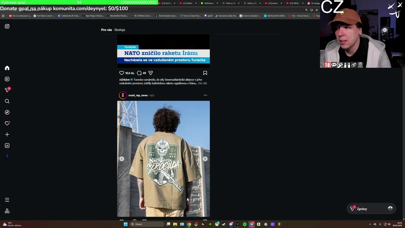Open Xbox app from taskbar
The image size is (405, 228).
[x=217, y=224]
